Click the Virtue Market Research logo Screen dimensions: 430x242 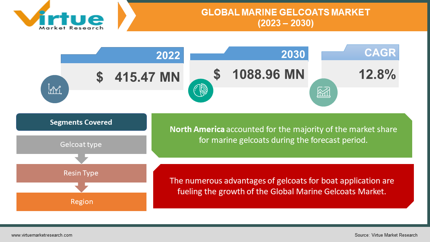58,16
